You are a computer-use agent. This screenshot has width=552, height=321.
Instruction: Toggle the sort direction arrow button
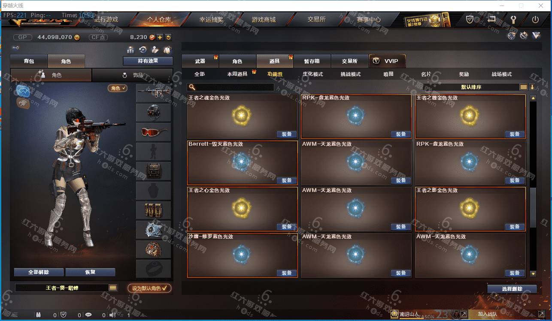click(532, 87)
